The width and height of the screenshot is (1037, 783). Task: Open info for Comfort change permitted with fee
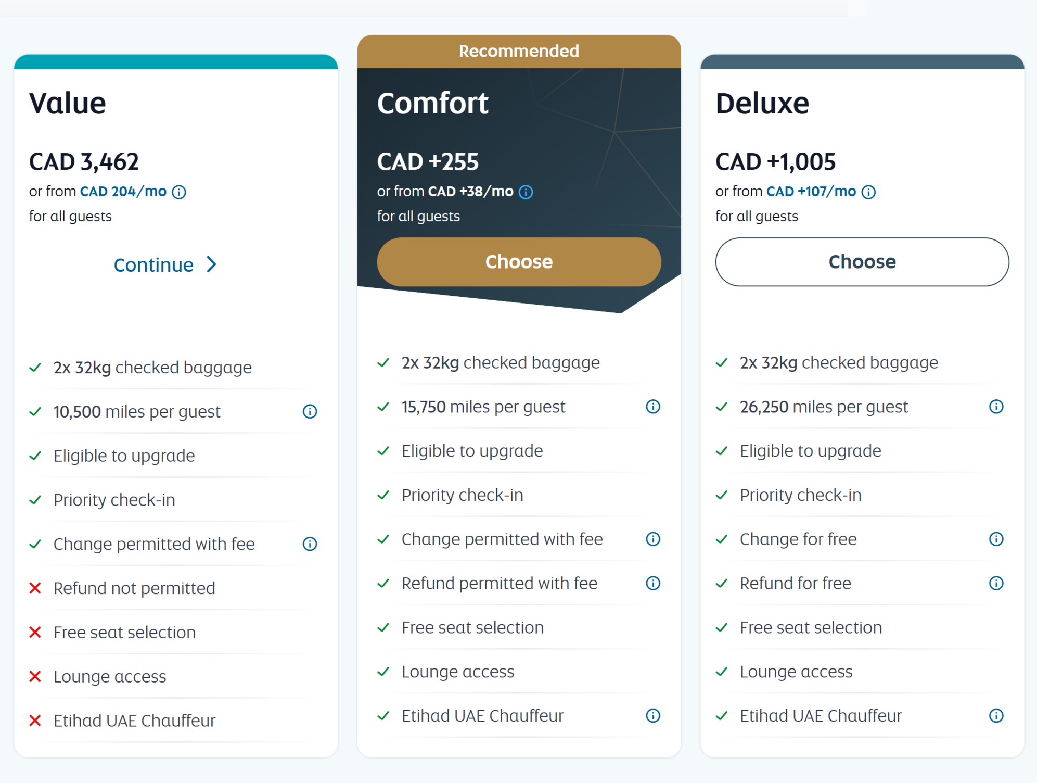[653, 539]
